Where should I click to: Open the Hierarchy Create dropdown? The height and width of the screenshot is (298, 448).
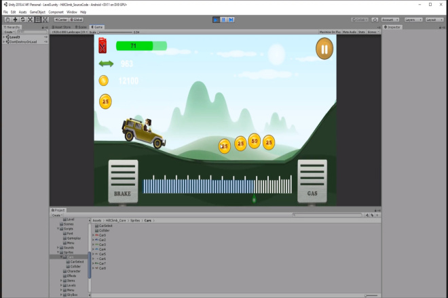coord(10,32)
